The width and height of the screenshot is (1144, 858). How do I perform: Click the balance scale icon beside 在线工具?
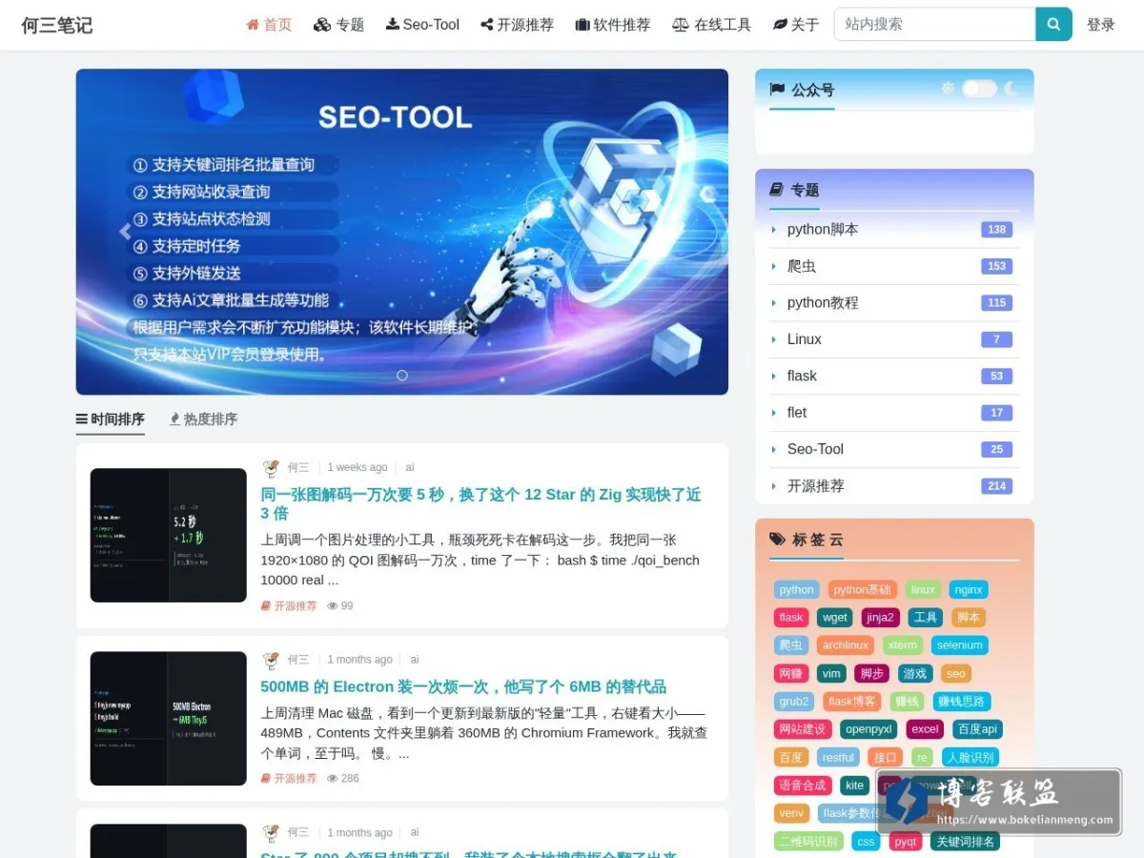pyautogui.click(x=681, y=25)
